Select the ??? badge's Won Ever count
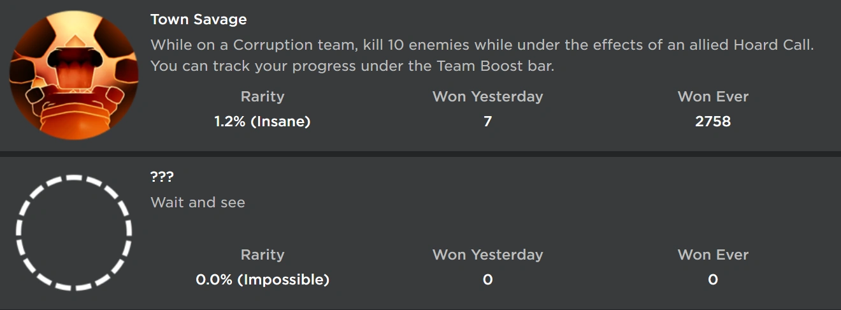Viewport: 841px width, 310px height. point(713,279)
